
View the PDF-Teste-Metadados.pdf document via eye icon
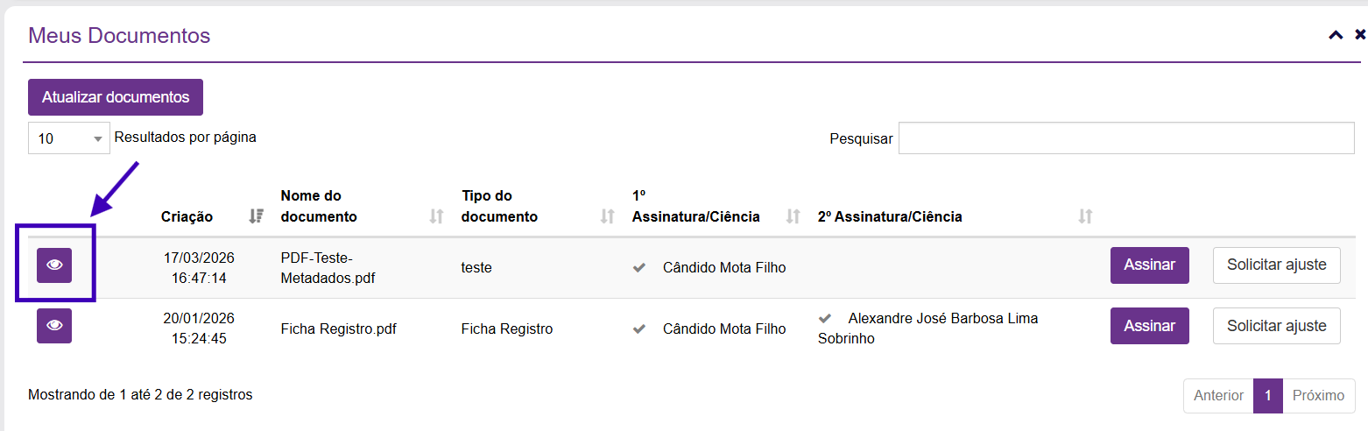coord(54,265)
